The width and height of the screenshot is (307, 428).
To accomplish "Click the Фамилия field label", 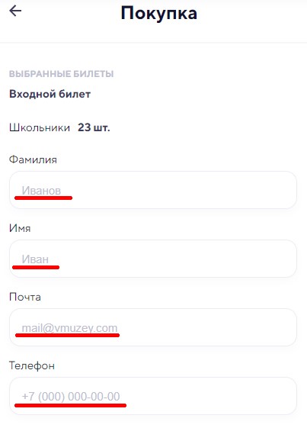I will click(x=33, y=159).
